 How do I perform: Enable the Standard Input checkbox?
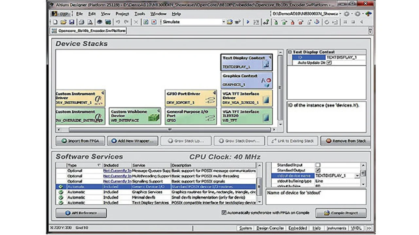318,165
